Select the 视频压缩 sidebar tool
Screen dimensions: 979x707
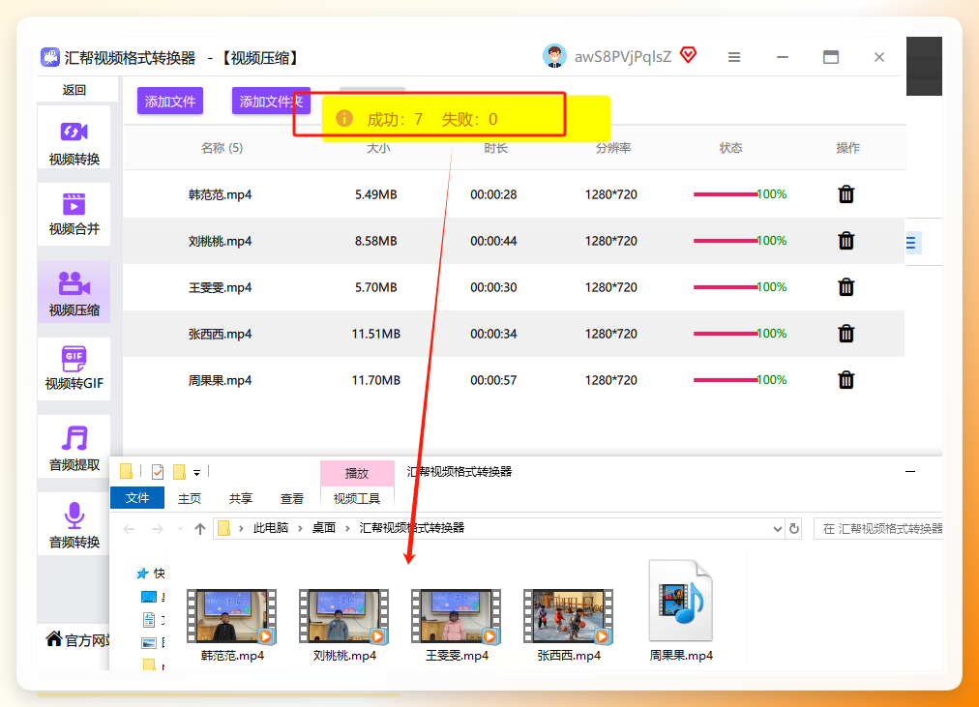pos(74,292)
